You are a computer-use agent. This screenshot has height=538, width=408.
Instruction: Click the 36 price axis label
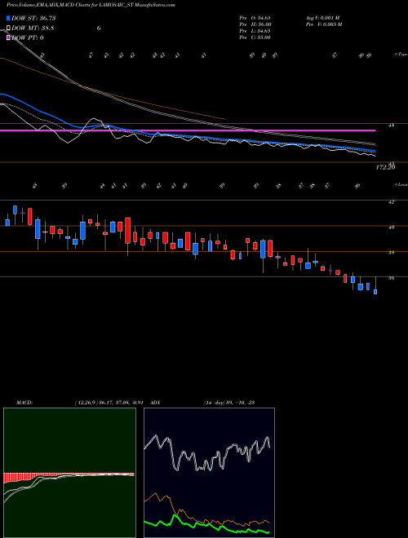(x=391, y=278)
